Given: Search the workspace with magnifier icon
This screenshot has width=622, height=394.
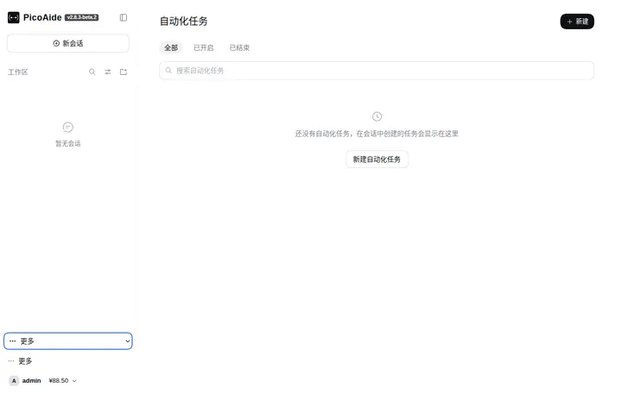Looking at the screenshot, I should point(92,72).
